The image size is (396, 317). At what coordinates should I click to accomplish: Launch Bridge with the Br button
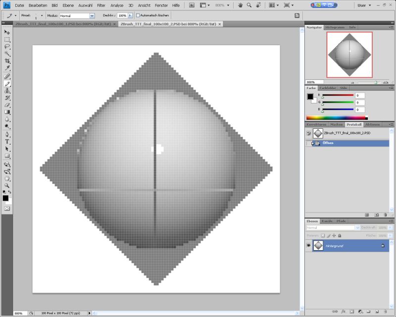click(x=192, y=5)
